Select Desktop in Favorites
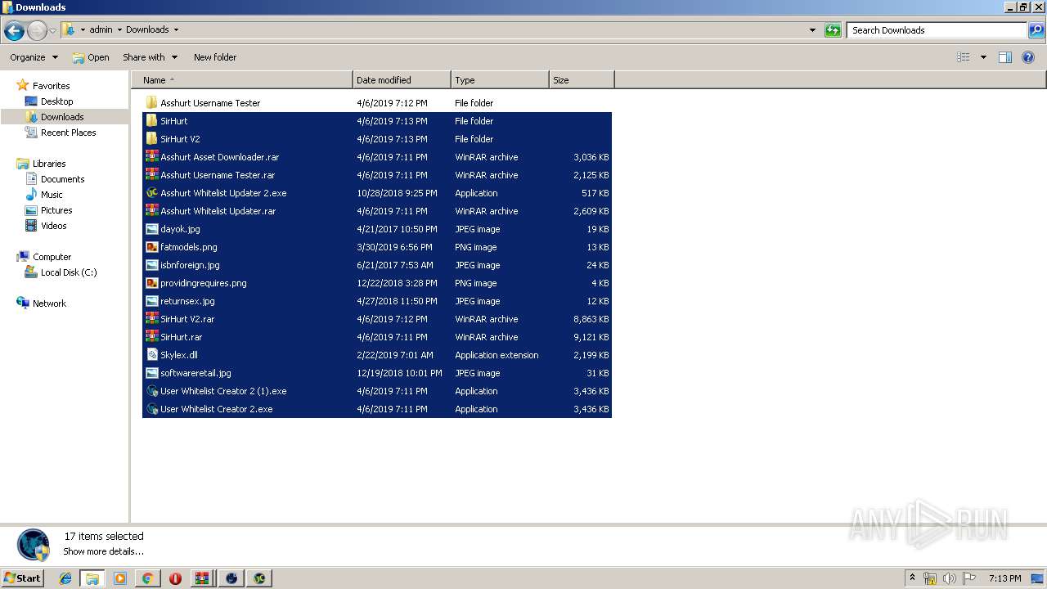The image size is (1047, 589). [x=57, y=101]
